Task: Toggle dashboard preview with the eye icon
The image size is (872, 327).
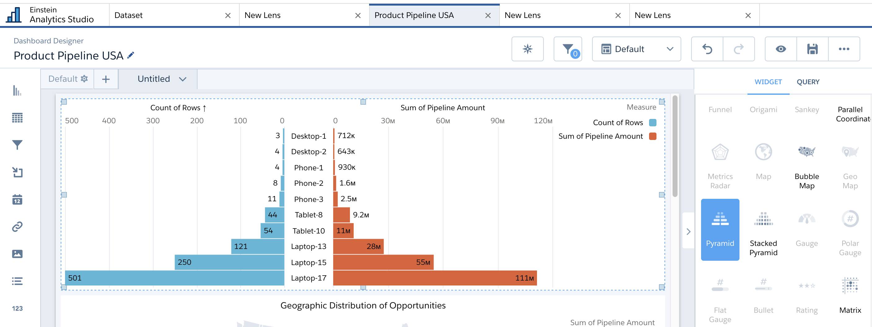Action: click(781, 49)
